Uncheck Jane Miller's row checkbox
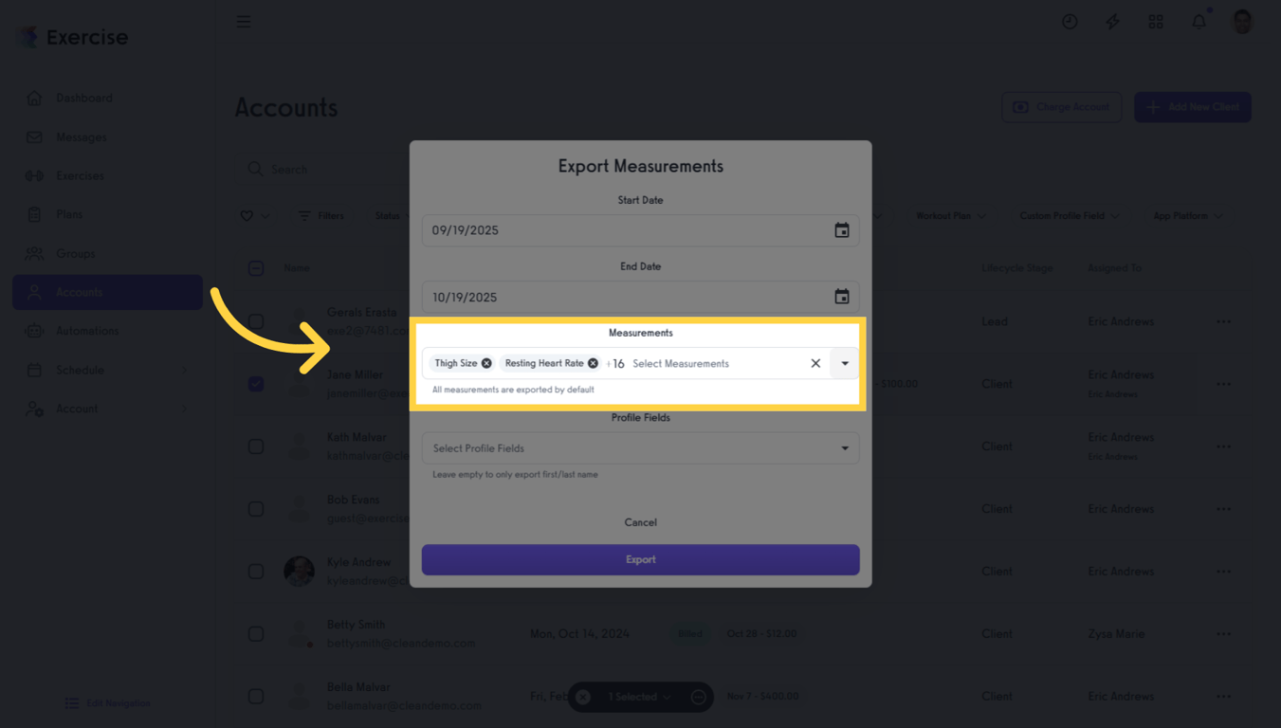The width and height of the screenshot is (1281, 728). point(256,384)
